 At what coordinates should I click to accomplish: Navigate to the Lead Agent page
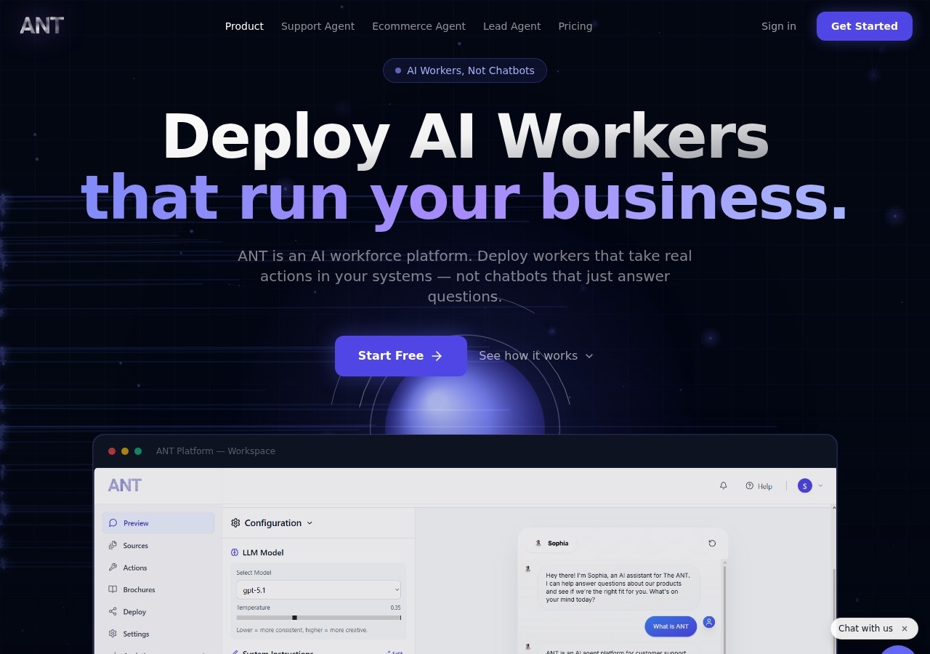[x=511, y=26]
